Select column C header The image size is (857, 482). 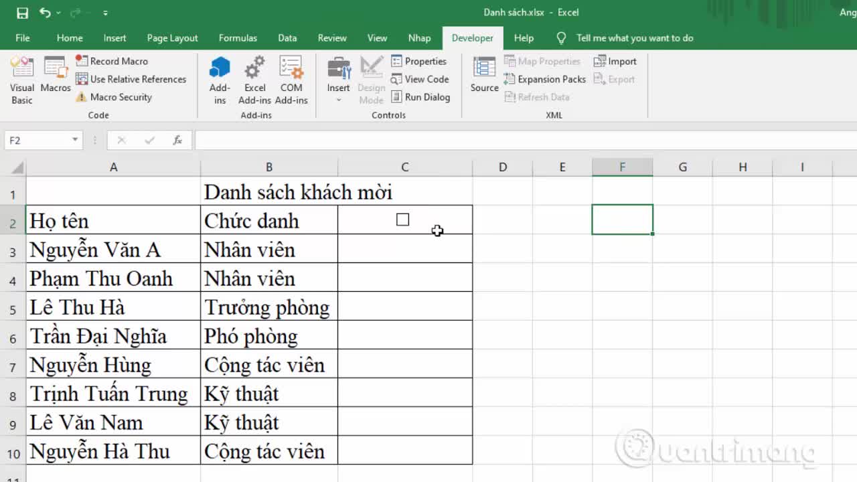pos(405,167)
